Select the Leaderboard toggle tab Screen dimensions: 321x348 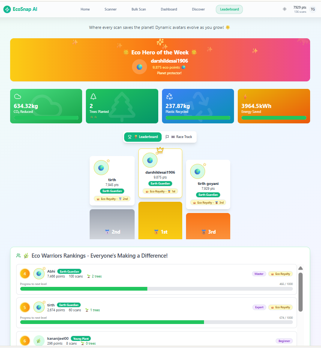[x=143, y=137]
